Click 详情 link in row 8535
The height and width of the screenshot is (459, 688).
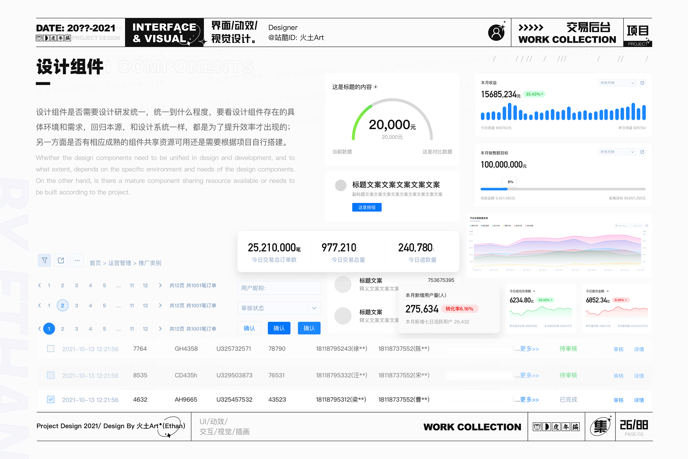(x=639, y=376)
